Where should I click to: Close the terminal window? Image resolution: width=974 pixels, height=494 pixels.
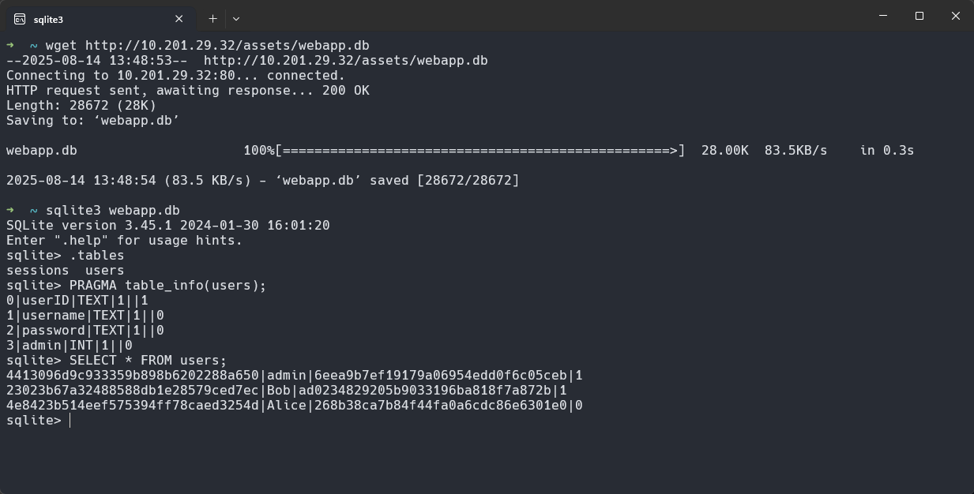click(x=956, y=16)
